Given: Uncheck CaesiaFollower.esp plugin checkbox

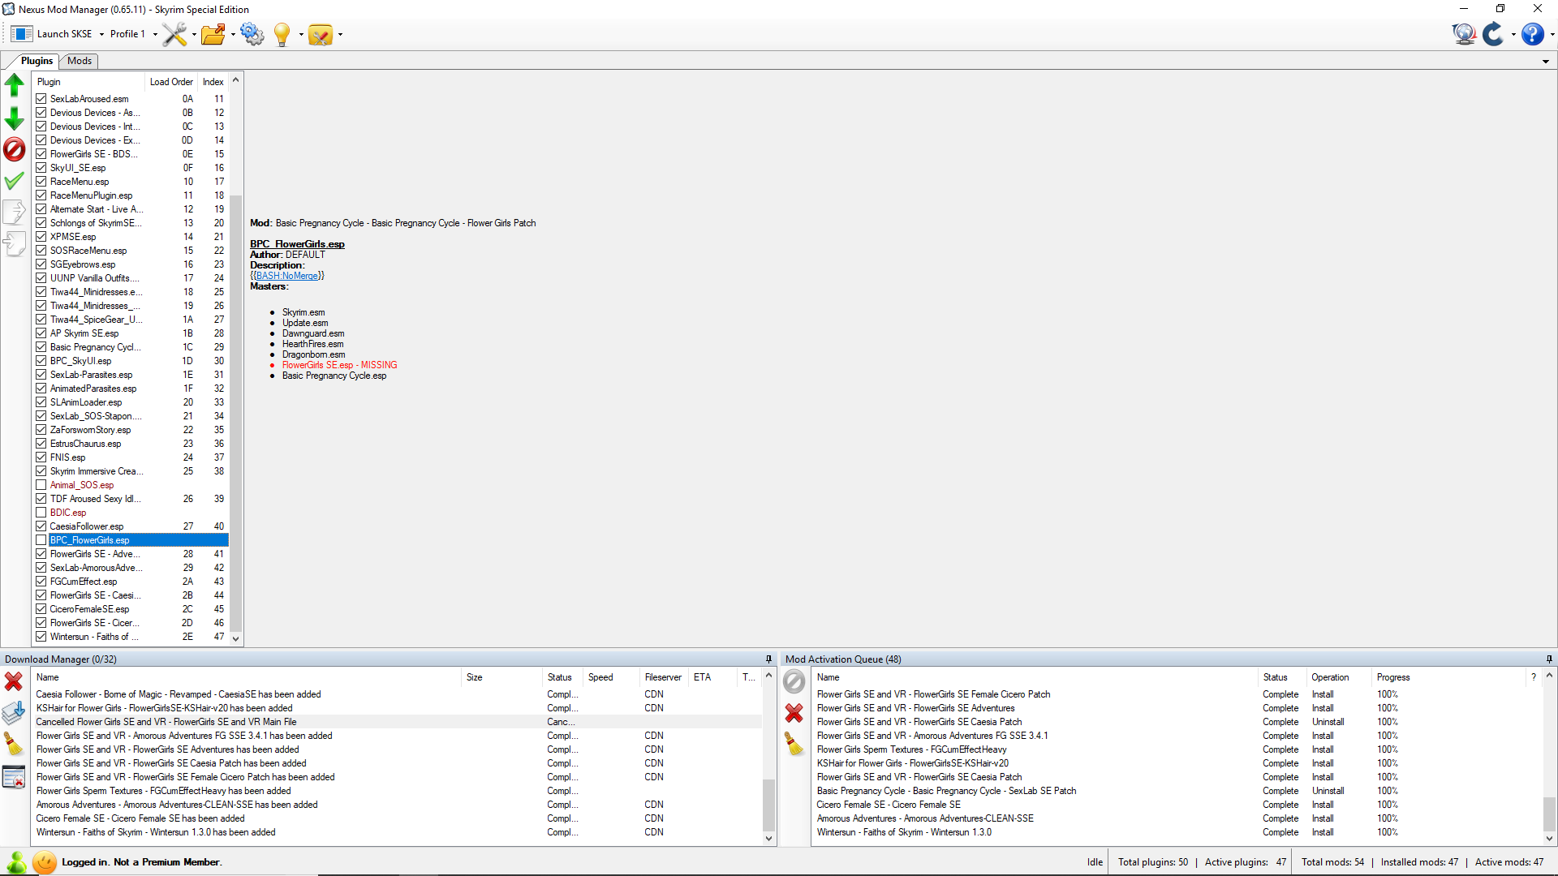Looking at the screenshot, I should [x=41, y=526].
